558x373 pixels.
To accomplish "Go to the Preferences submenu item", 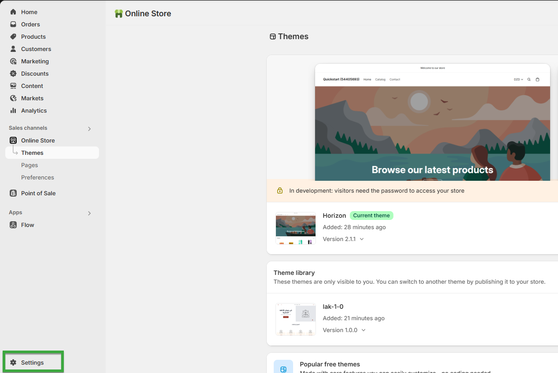I will pos(37,177).
